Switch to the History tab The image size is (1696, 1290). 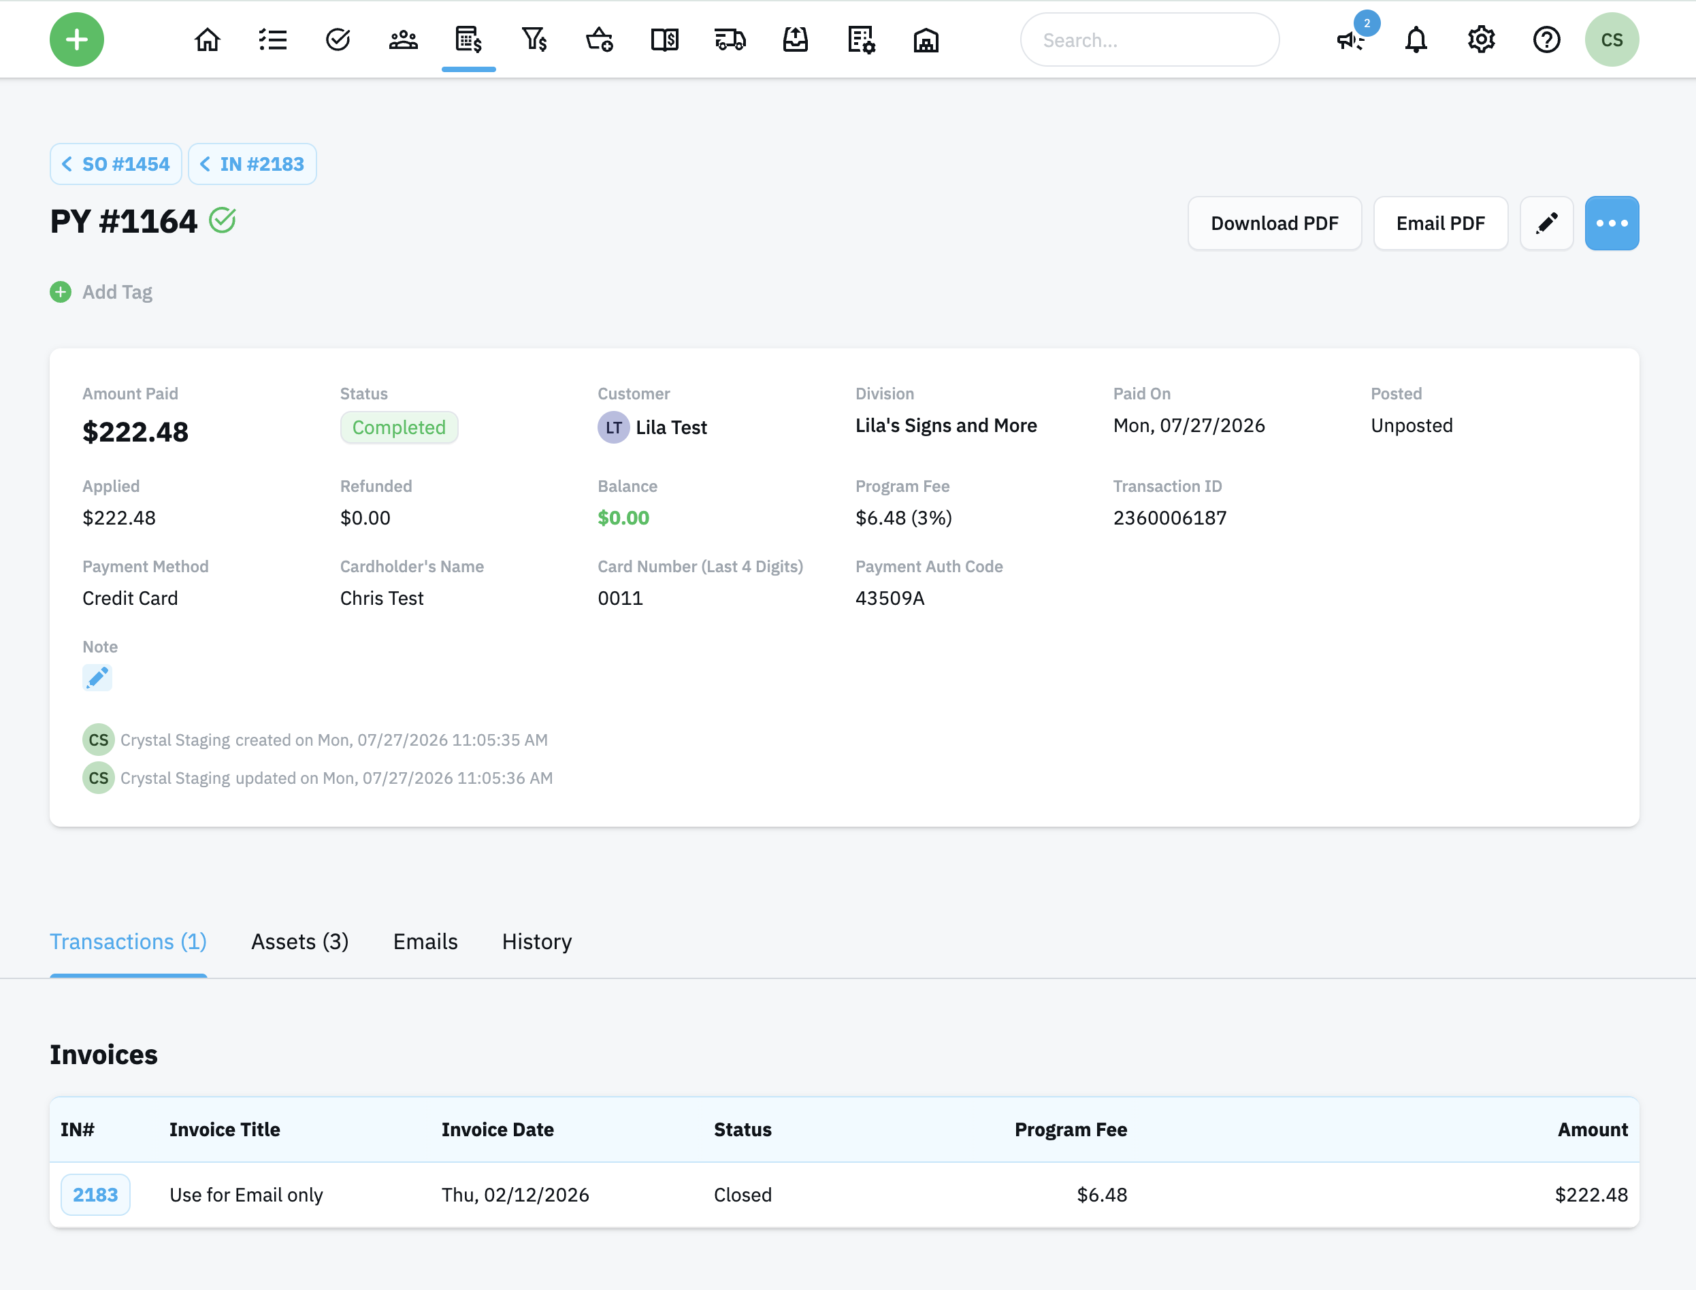click(x=537, y=942)
